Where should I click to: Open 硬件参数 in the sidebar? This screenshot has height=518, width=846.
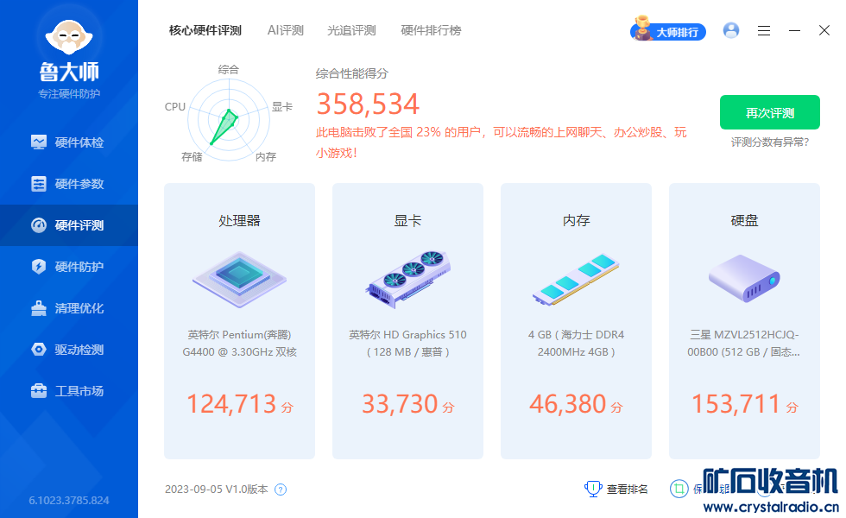tap(68, 184)
